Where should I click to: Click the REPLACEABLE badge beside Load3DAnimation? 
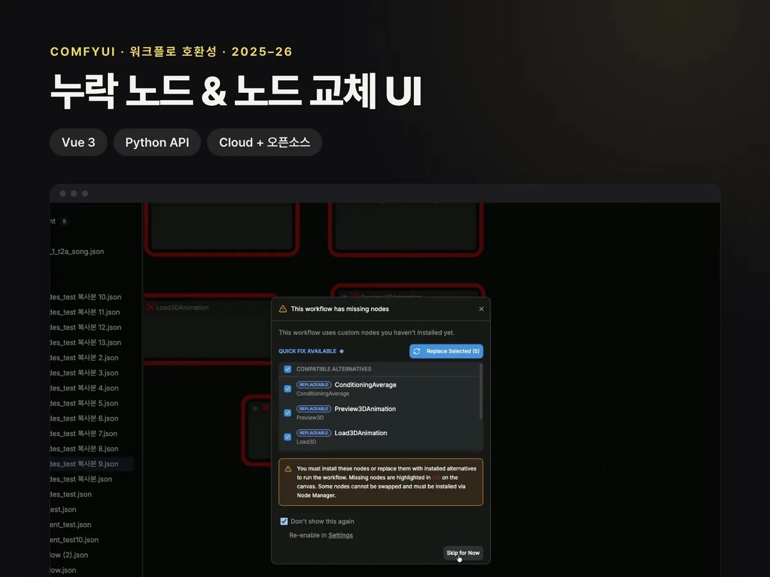tap(314, 433)
